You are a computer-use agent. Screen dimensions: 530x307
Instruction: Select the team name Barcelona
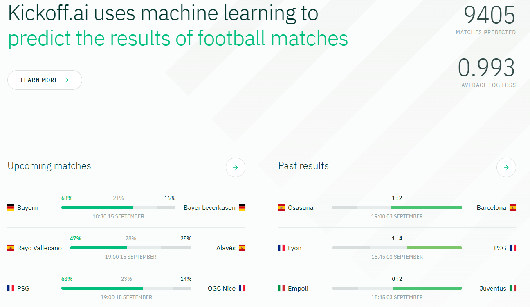(x=491, y=207)
